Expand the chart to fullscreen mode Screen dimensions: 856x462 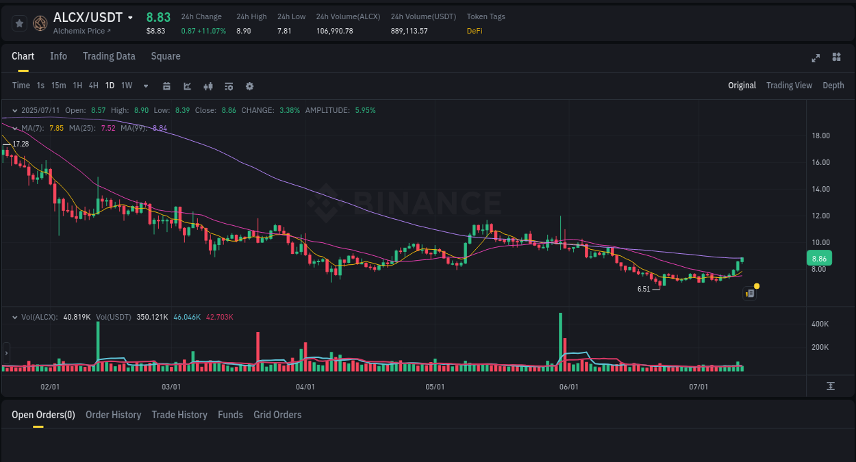(815, 57)
